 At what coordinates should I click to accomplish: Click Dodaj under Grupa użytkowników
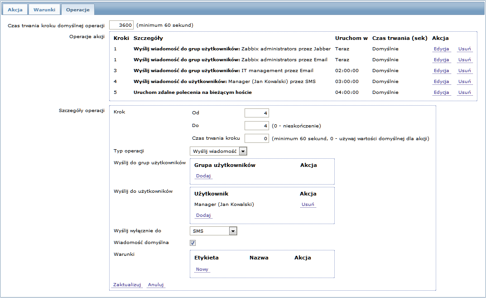(x=203, y=176)
